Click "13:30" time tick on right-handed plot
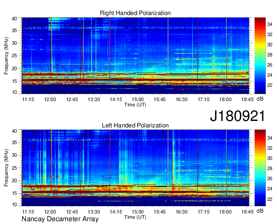The image size is (277, 224). tap(94, 99)
